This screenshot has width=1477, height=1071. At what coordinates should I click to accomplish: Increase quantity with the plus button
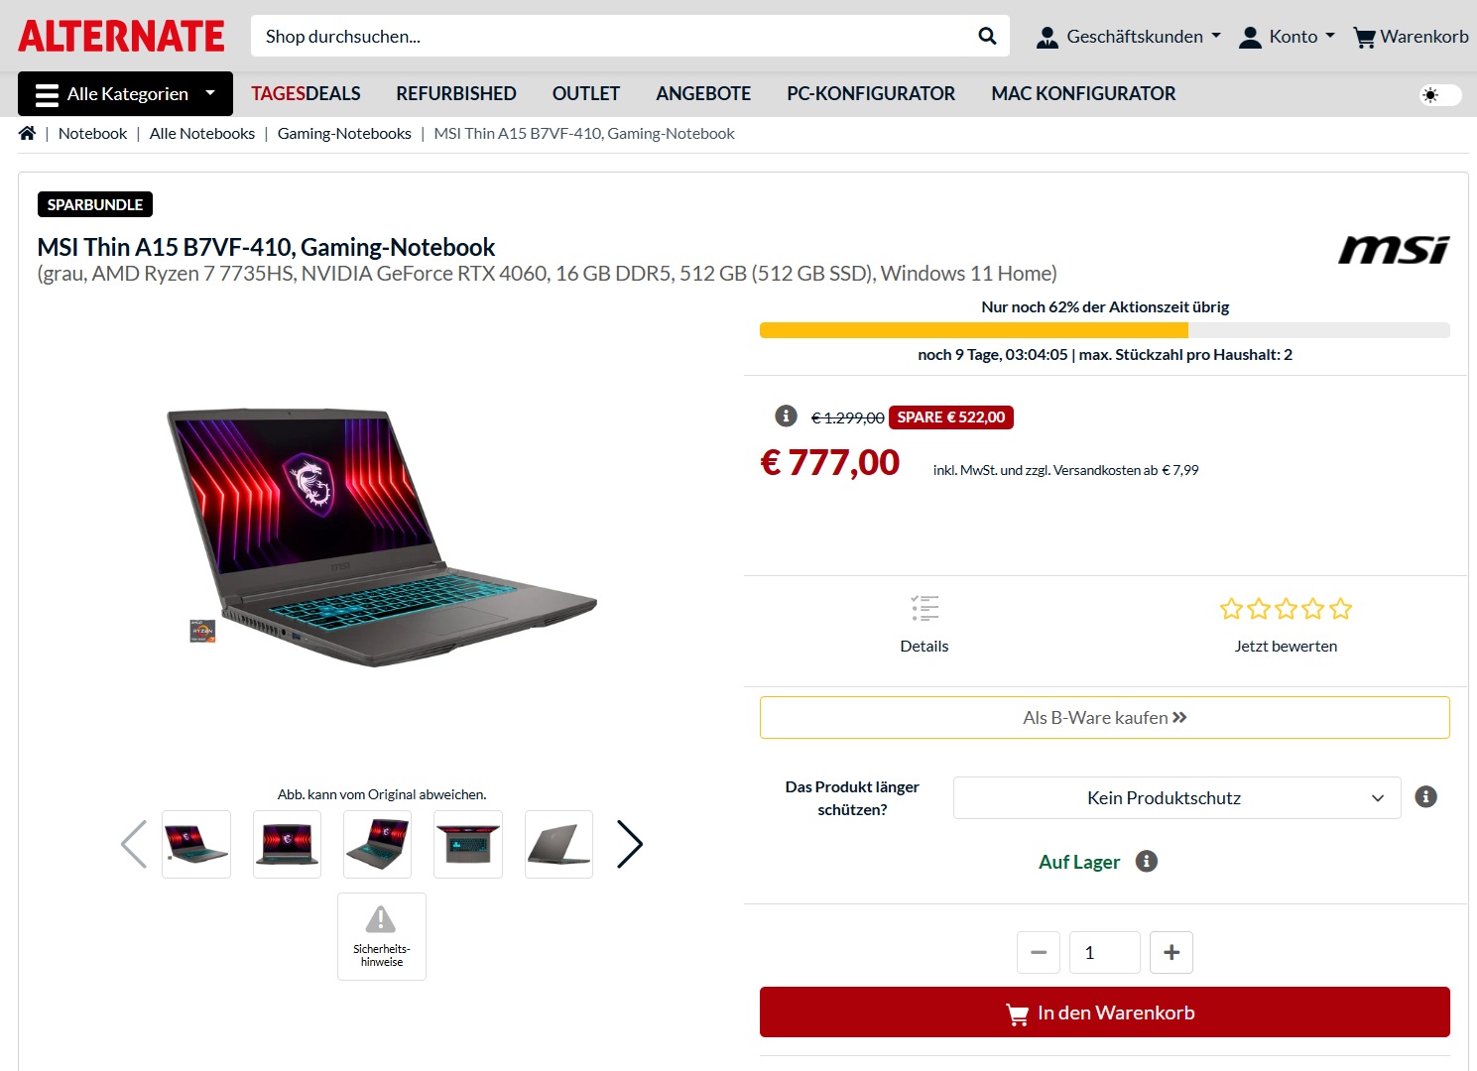click(x=1171, y=952)
